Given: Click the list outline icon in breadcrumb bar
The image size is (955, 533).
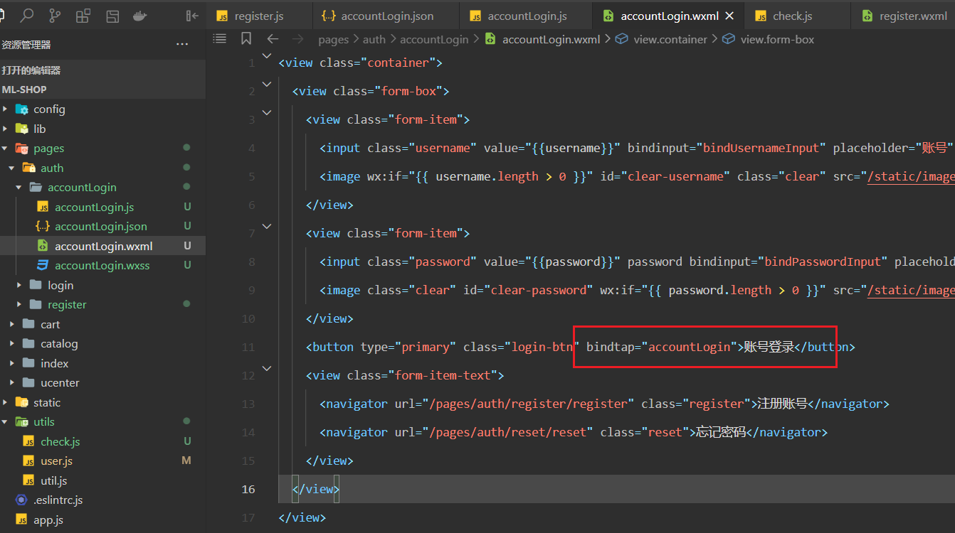Looking at the screenshot, I should click(220, 39).
